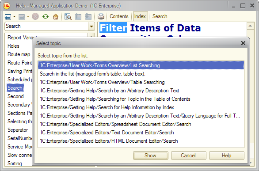Click the Previous topic icon
Image resolution: width=259 pixels, height=171 pixels.
click(78, 16)
